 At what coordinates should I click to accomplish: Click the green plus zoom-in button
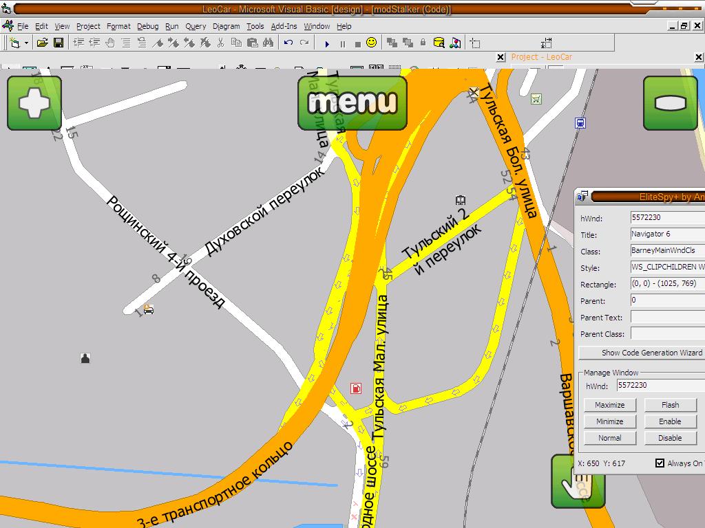(34, 103)
